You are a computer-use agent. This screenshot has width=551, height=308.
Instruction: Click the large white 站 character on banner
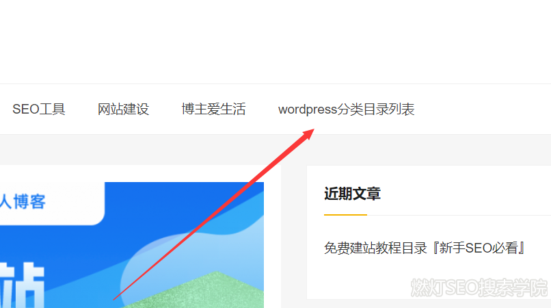tap(23, 285)
